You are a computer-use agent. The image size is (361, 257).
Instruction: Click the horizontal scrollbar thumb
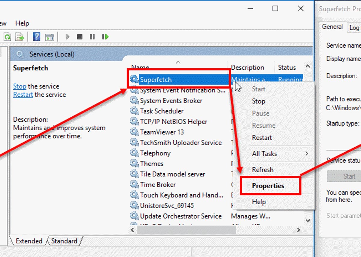(187, 230)
